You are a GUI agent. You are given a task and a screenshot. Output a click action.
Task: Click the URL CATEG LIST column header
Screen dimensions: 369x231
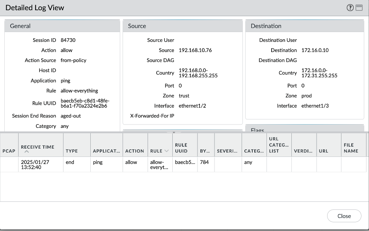(x=279, y=145)
